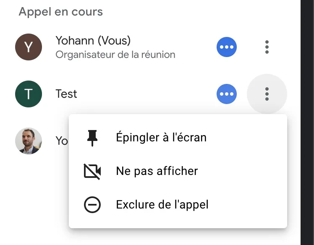Click the blue dots indicator beside Yohann
Image resolution: width=314 pixels, height=245 pixels.
coord(227,47)
